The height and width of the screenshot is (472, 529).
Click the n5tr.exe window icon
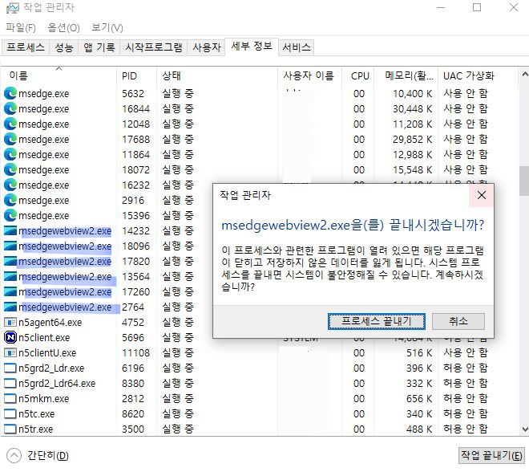(10, 429)
